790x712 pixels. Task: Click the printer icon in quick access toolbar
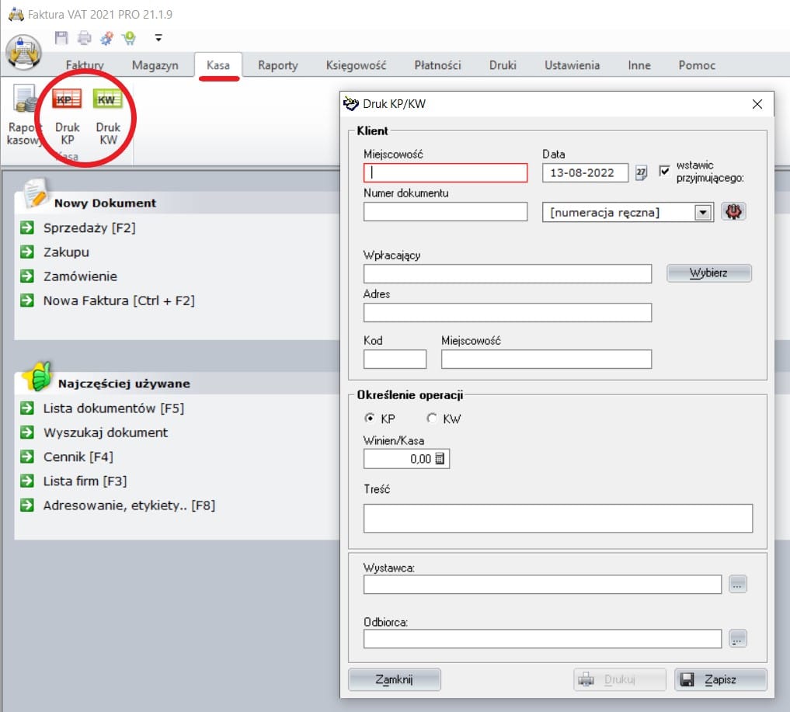click(84, 37)
